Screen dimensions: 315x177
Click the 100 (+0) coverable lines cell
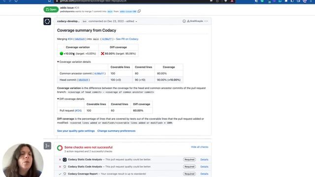click(x=120, y=80)
